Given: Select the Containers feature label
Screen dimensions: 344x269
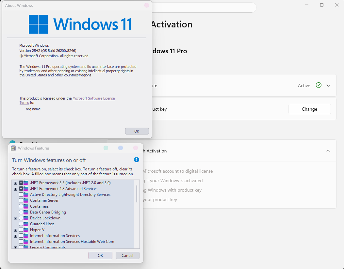Looking at the screenshot, I should tap(39, 206).
